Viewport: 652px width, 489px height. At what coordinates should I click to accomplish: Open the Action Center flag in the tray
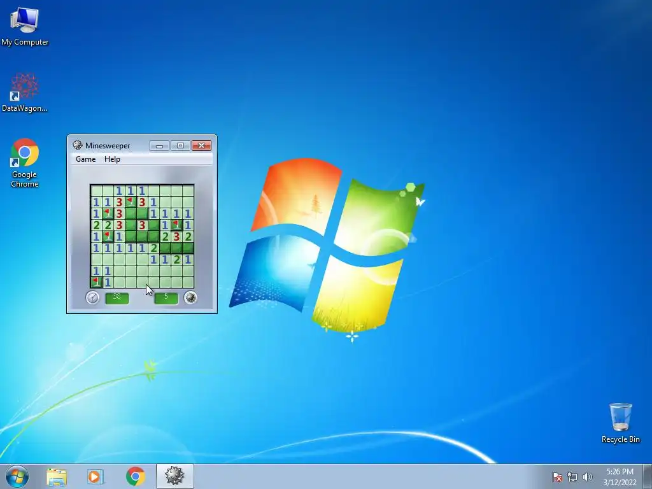[556, 477]
